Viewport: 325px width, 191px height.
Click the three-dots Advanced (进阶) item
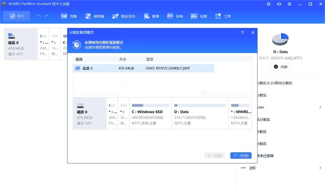click(x=248, y=168)
